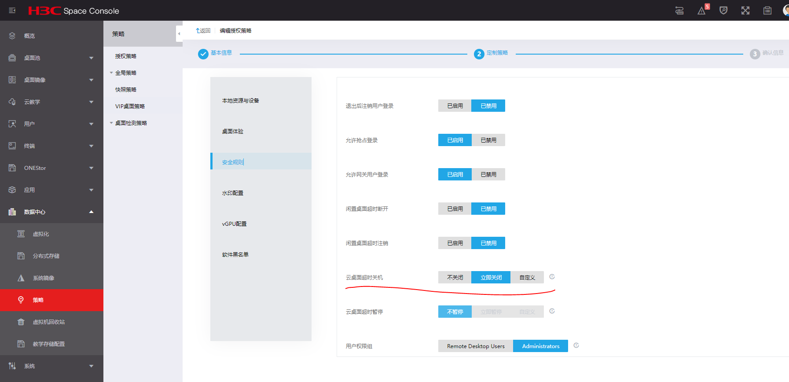789x382 pixels.
Task: Show help icon for 用户权限组
Action: pos(576,345)
